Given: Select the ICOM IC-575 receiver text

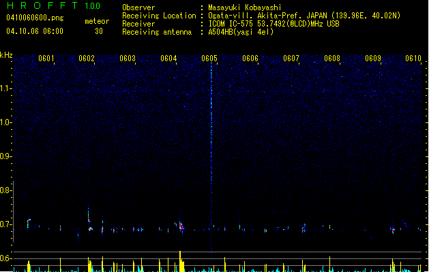Looking at the screenshot, I should [273, 24].
